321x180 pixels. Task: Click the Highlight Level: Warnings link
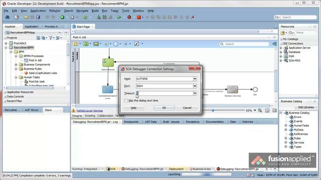pyautogui.click(x=89, y=110)
